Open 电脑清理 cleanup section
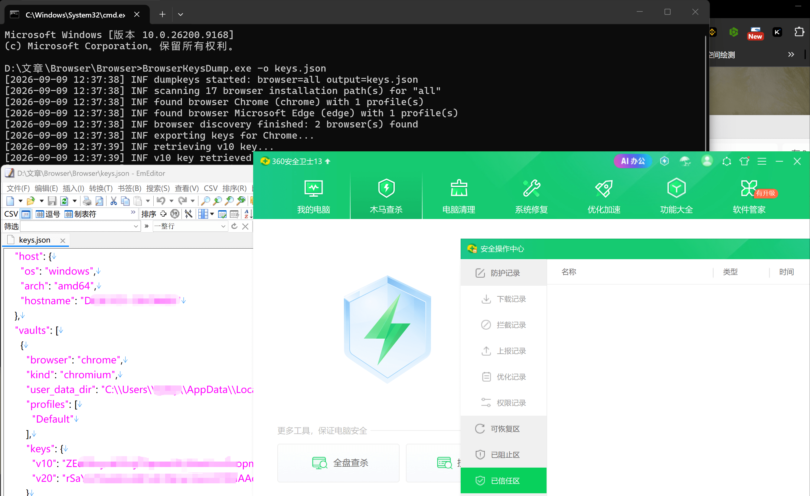 pos(459,196)
